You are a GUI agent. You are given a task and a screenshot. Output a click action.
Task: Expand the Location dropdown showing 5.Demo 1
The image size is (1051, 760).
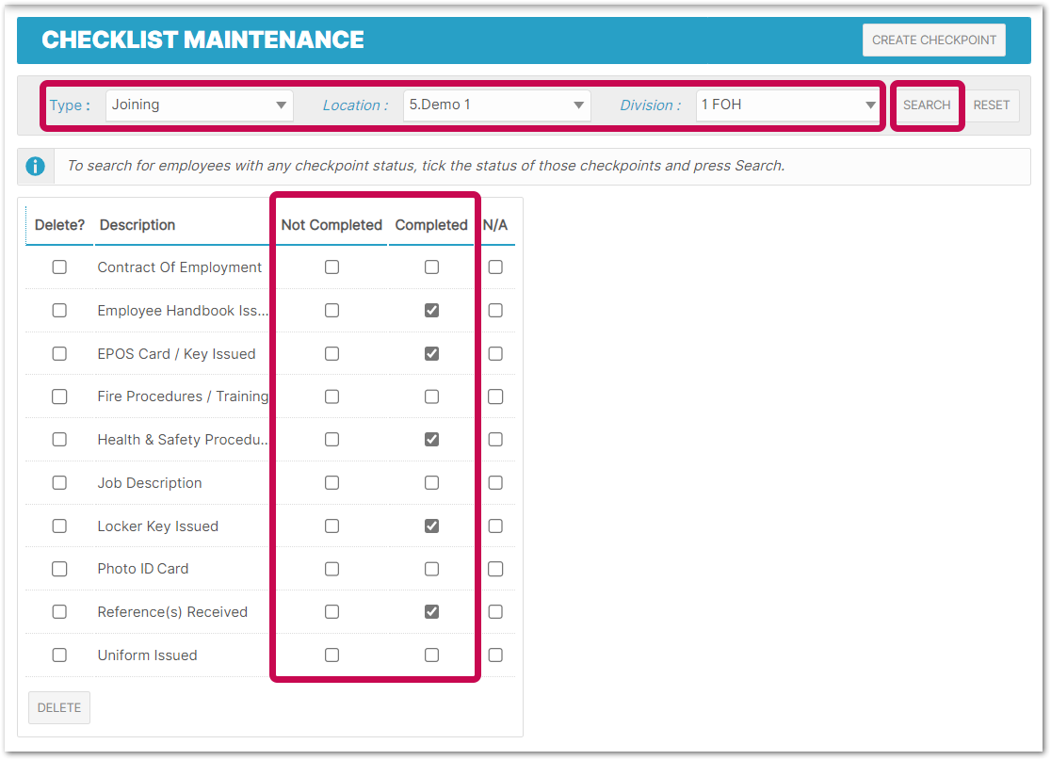[x=496, y=105]
